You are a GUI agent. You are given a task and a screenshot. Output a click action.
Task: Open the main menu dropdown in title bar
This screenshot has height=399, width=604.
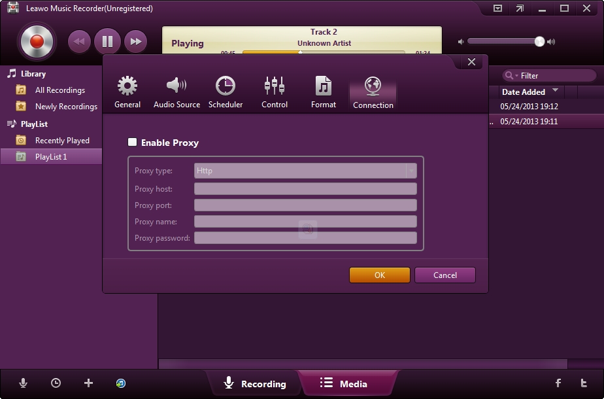click(x=497, y=8)
